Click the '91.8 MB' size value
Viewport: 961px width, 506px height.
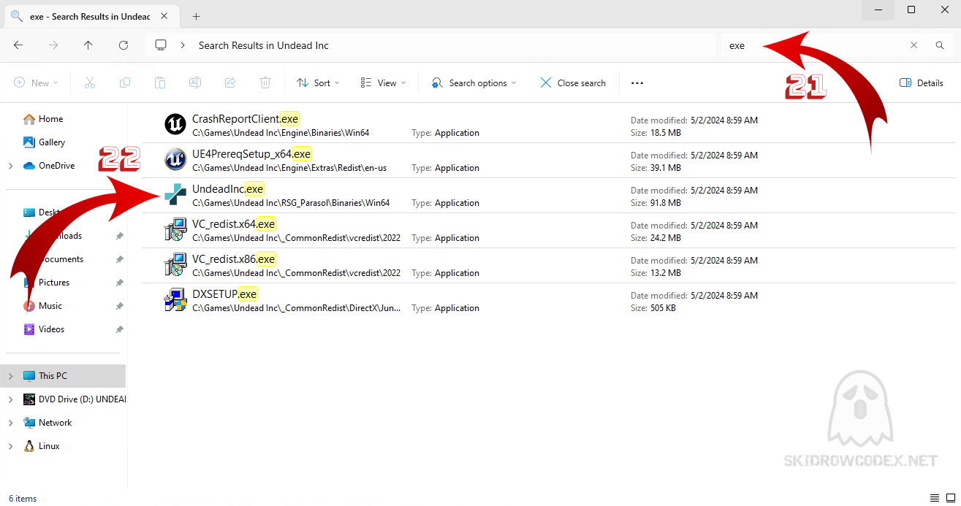666,203
